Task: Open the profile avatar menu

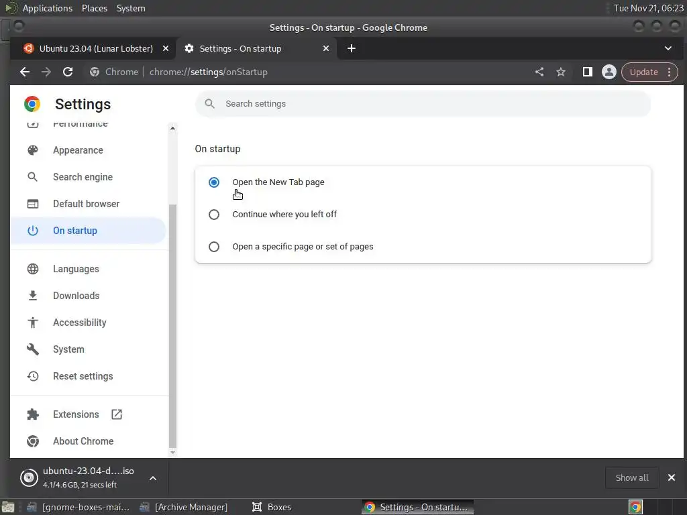Action: click(609, 72)
